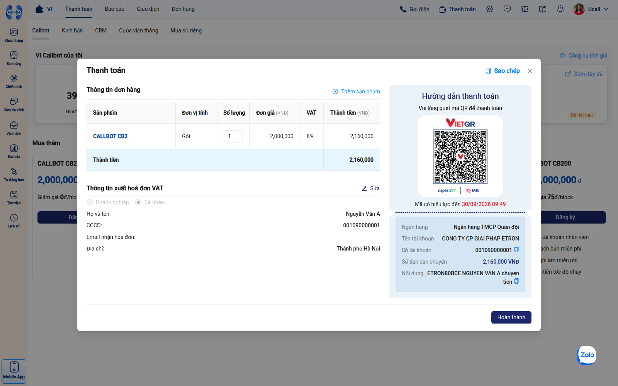Image resolution: width=618 pixels, height=386 pixels.
Task: Go to the Báo cáo top navigation tab
Action: click(115, 9)
